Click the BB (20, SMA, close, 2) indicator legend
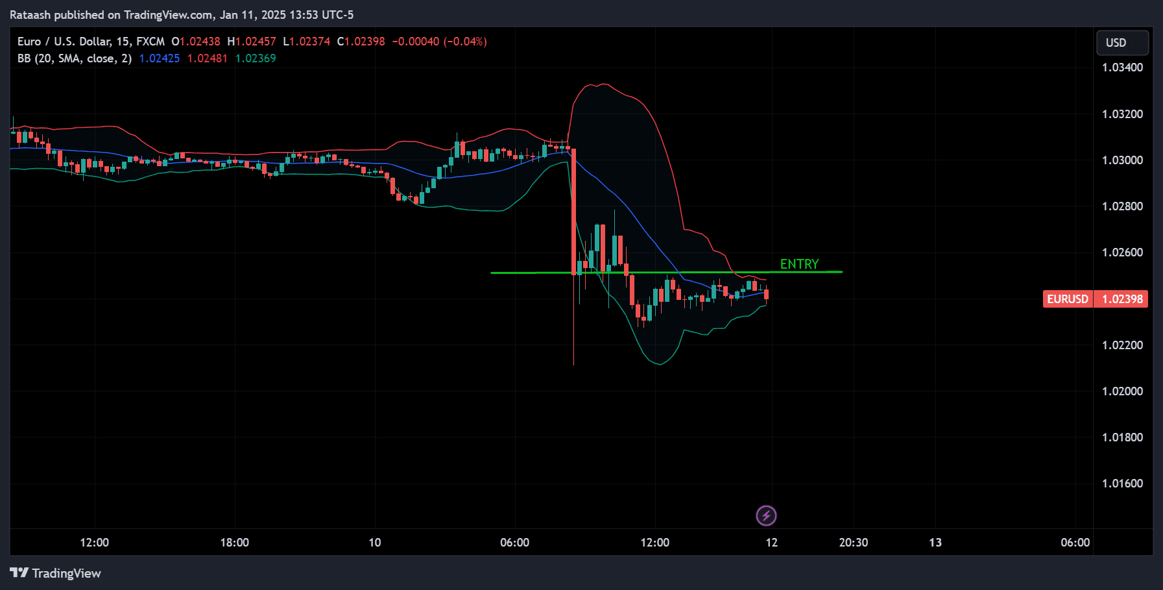 click(x=75, y=58)
